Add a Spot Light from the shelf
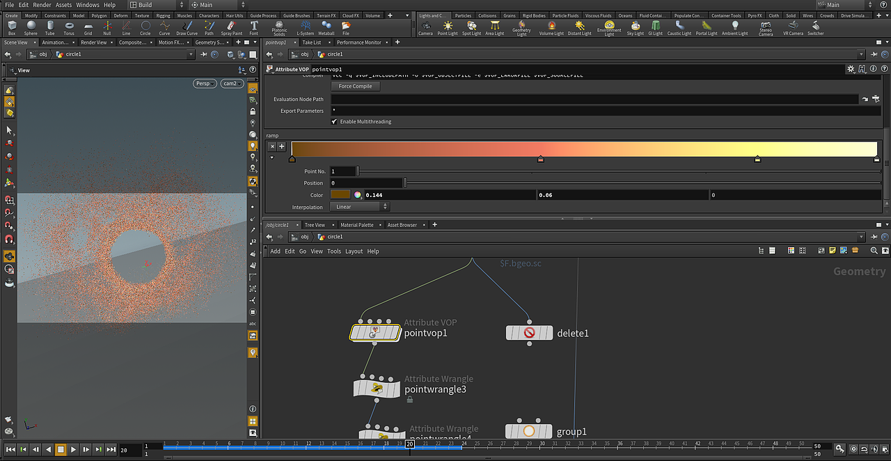The width and height of the screenshot is (891, 461). (471, 28)
